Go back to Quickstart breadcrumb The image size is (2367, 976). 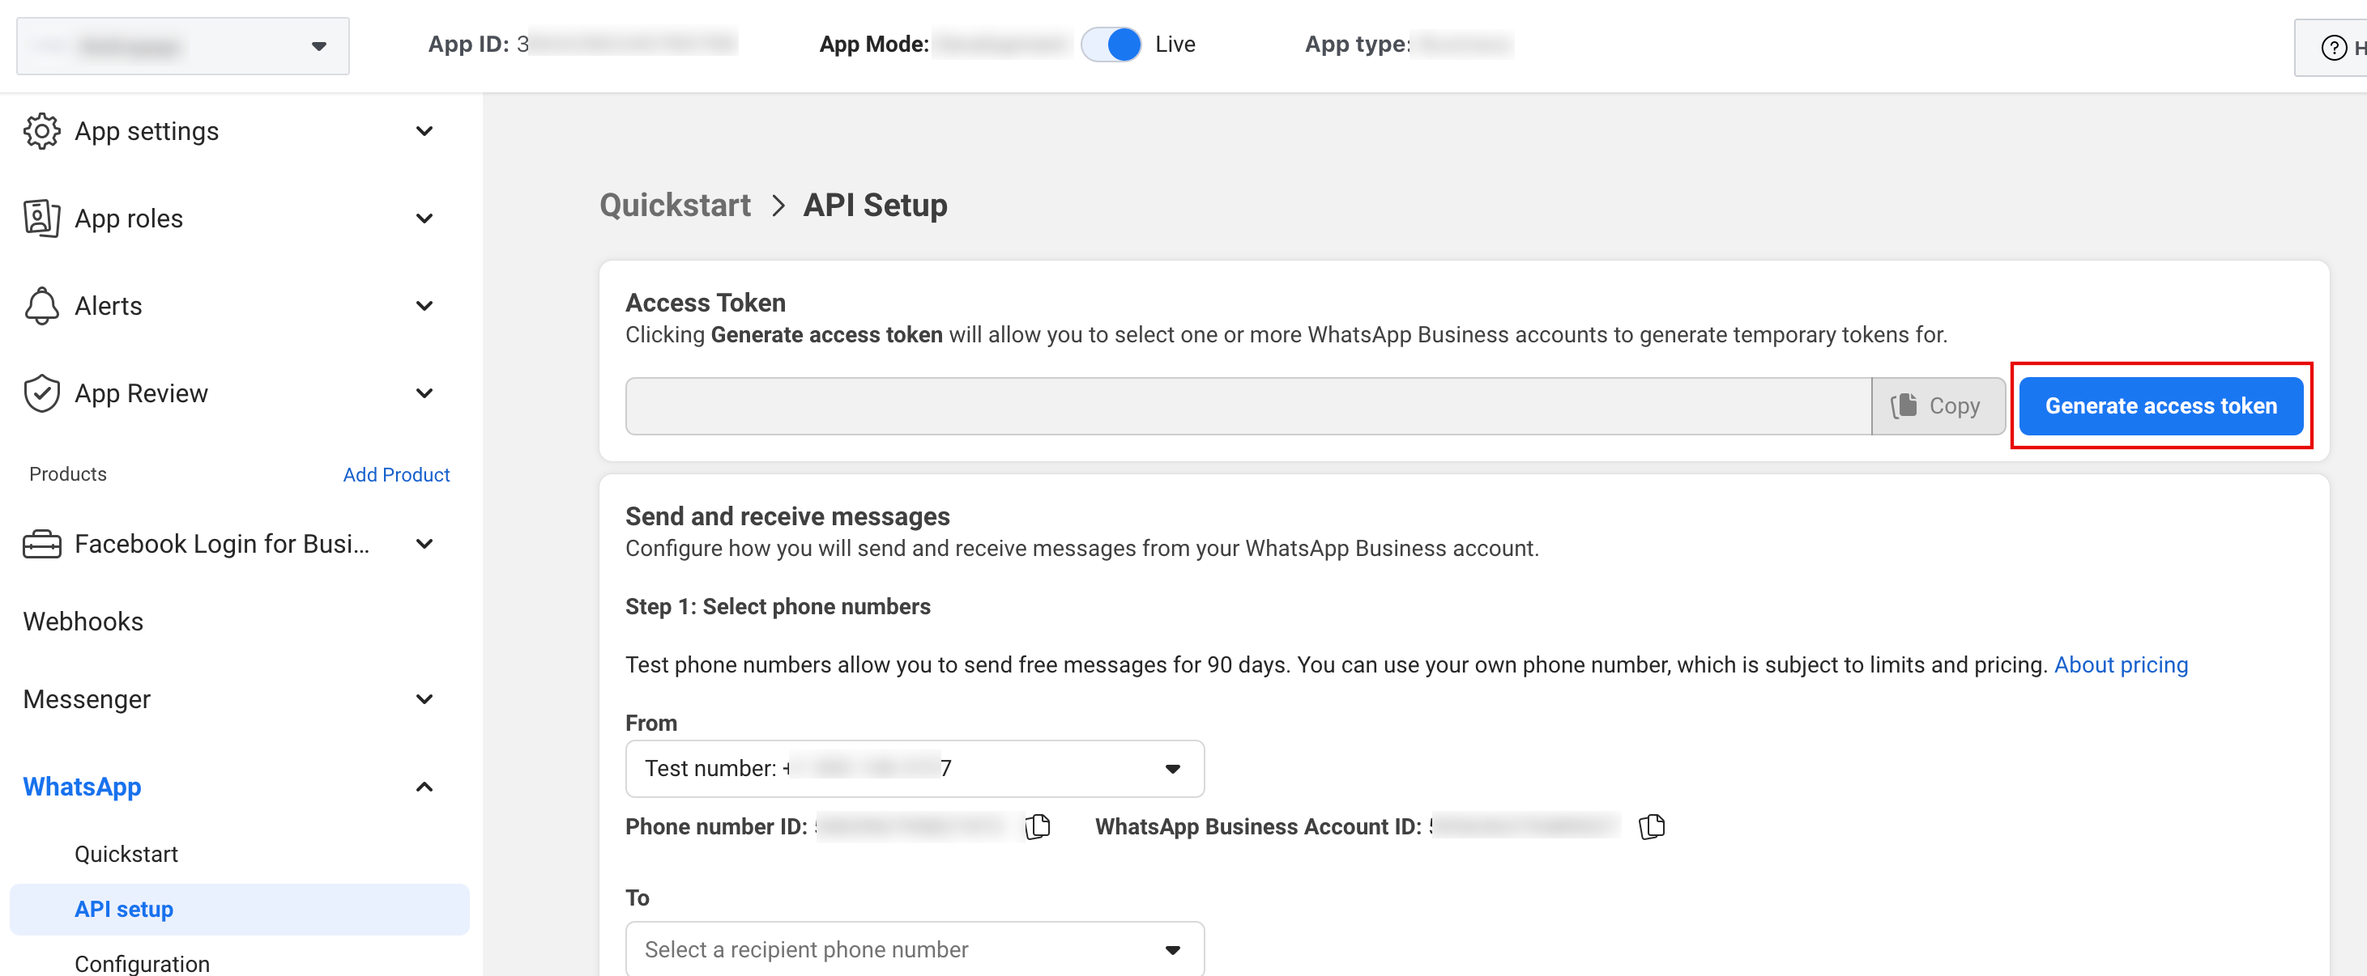(675, 205)
